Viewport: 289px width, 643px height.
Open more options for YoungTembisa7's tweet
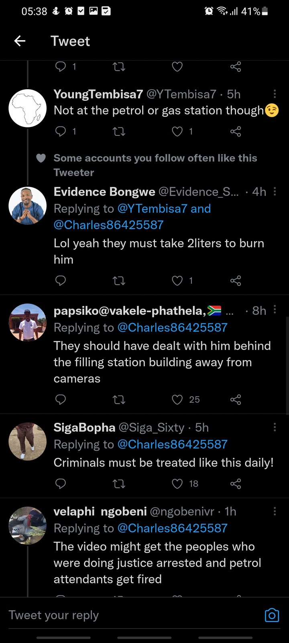click(275, 94)
